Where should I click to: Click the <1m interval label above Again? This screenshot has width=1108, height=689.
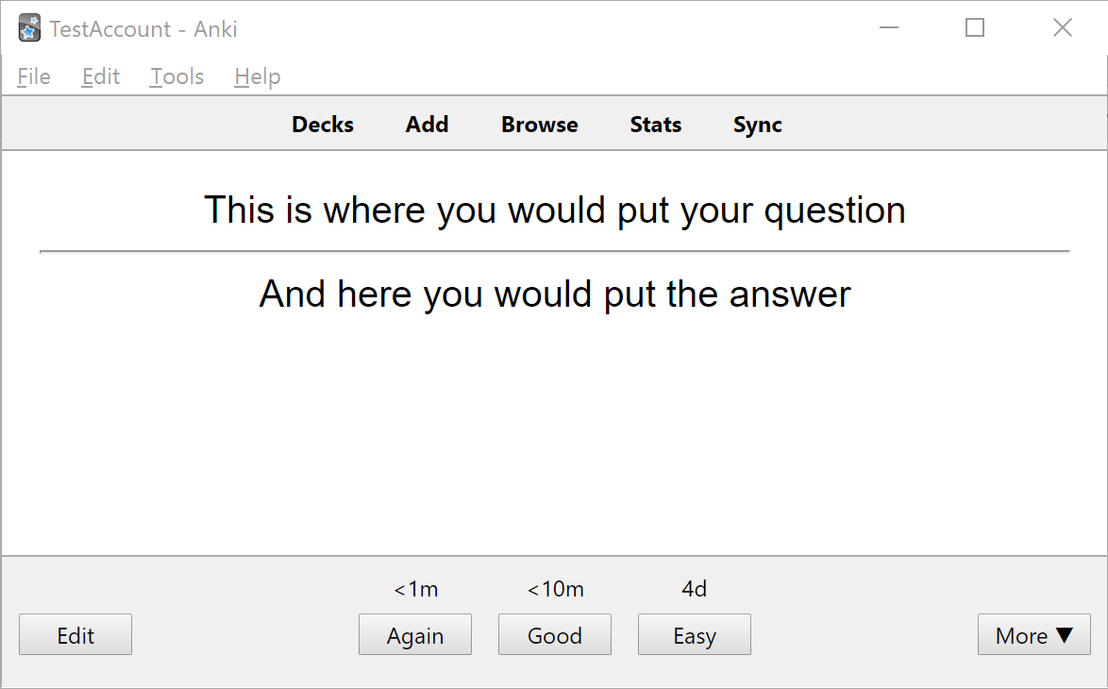tap(414, 588)
